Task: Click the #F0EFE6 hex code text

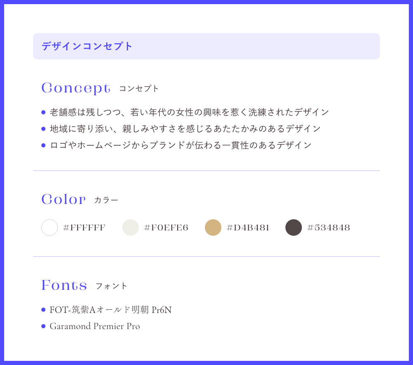Action: coord(166,228)
